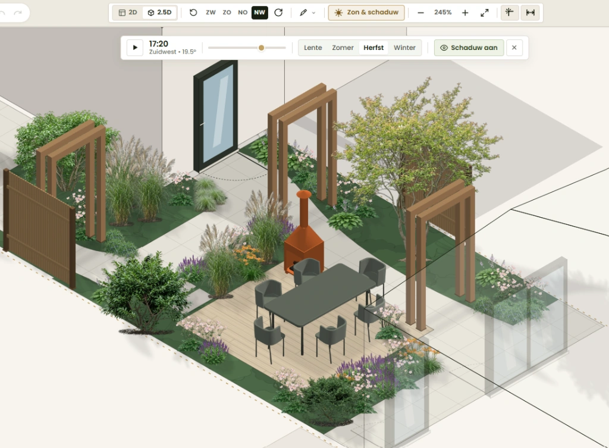Toggle the Zon & schaduw panel
Image resolution: width=609 pixels, height=448 pixels.
[x=366, y=12]
